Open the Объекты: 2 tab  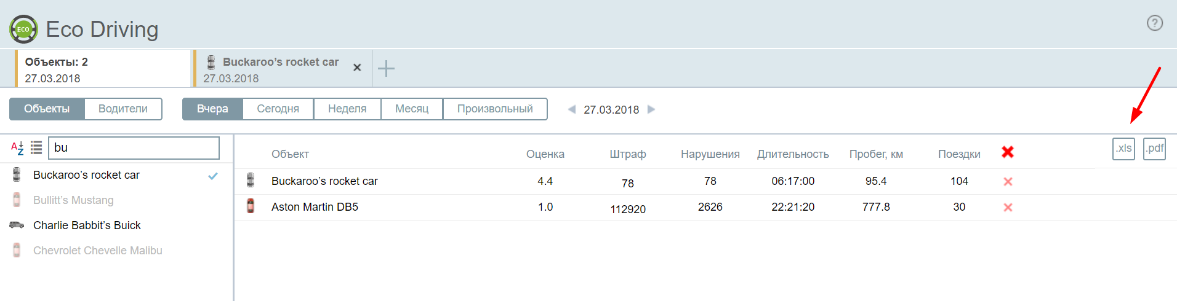[102, 69]
